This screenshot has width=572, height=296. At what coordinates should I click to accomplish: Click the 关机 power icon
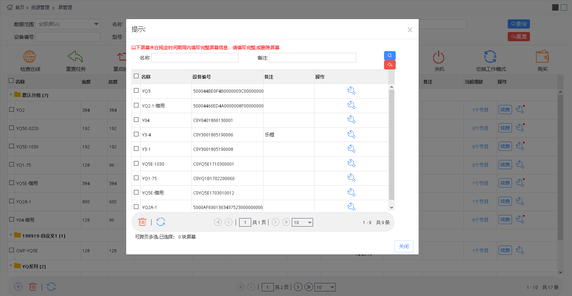pyautogui.click(x=438, y=57)
